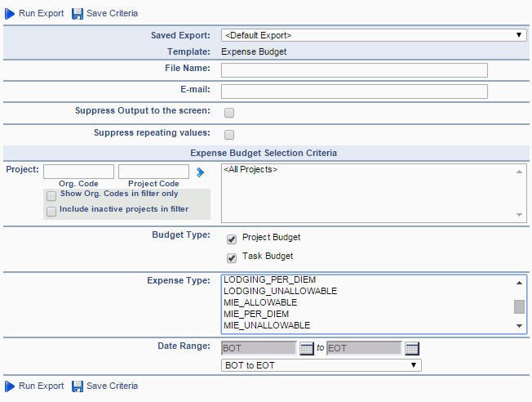Open the start date calendar icon

point(306,348)
